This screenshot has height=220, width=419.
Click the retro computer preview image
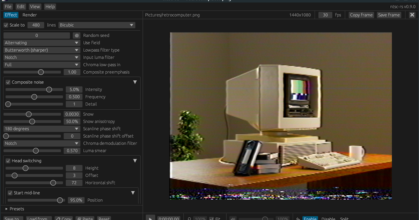point(281,116)
